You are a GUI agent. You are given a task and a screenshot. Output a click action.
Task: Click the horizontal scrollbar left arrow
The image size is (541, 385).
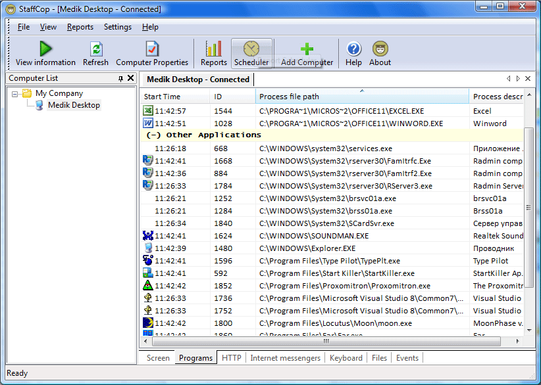(145, 341)
